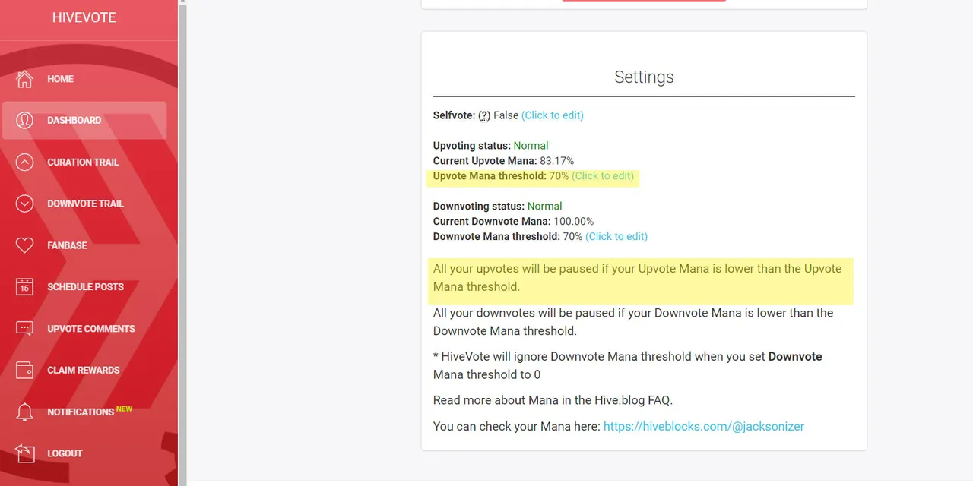Click the Claim Rewards wallet icon
The height and width of the screenshot is (486, 973).
tap(24, 370)
